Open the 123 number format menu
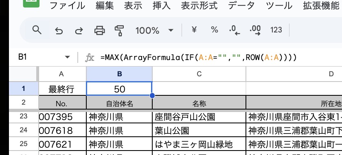The width and height of the screenshot is (342, 155). tap(276, 30)
